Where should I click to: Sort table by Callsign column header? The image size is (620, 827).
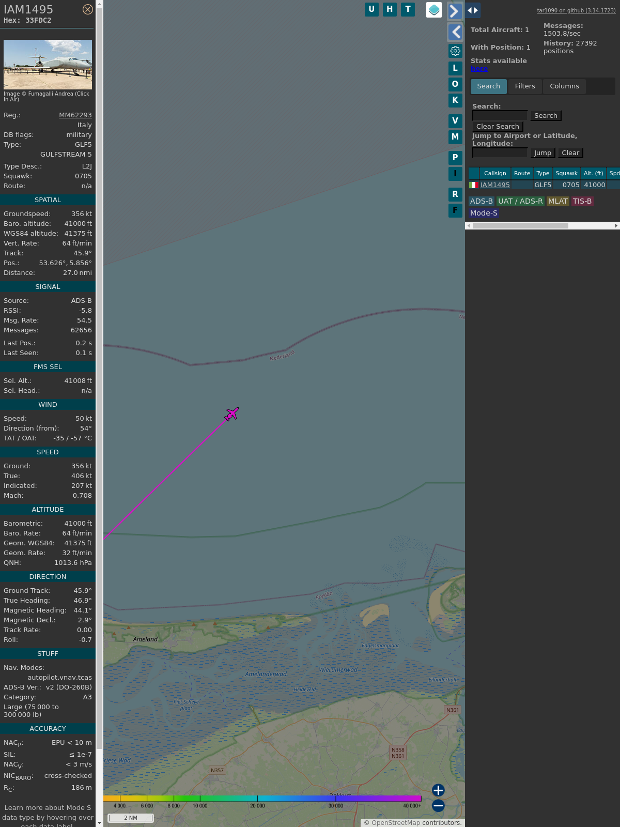(x=495, y=174)
